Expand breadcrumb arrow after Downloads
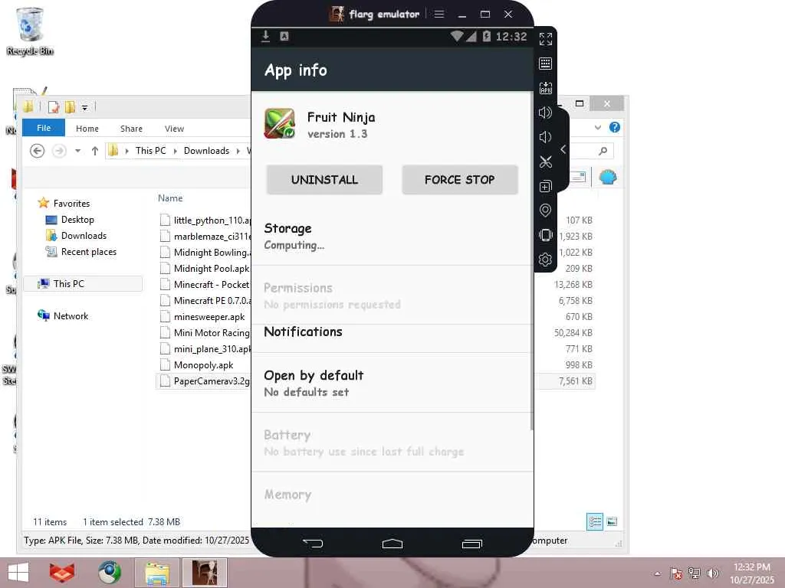The width and height of the screenshot is (785, 588). click(x=238, y=151)
